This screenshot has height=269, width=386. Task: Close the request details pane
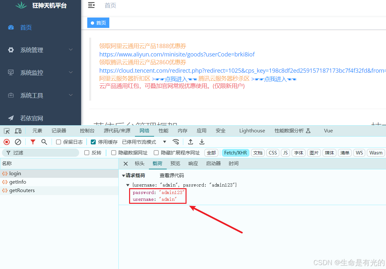coord(126,164)
